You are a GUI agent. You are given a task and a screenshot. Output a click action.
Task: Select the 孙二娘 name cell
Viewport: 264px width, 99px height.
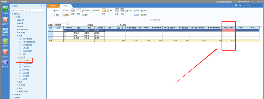tap(79, 38)
